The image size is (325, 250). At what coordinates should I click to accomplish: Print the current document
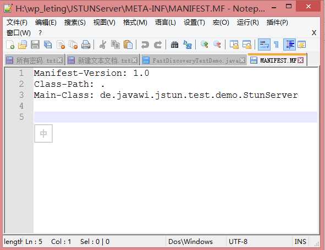pos(86,45)
